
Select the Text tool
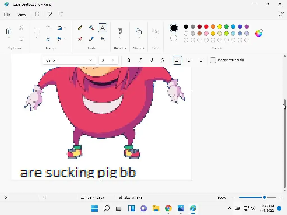coord(103,28)
